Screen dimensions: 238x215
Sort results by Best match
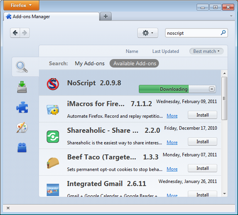click(206, 51)
